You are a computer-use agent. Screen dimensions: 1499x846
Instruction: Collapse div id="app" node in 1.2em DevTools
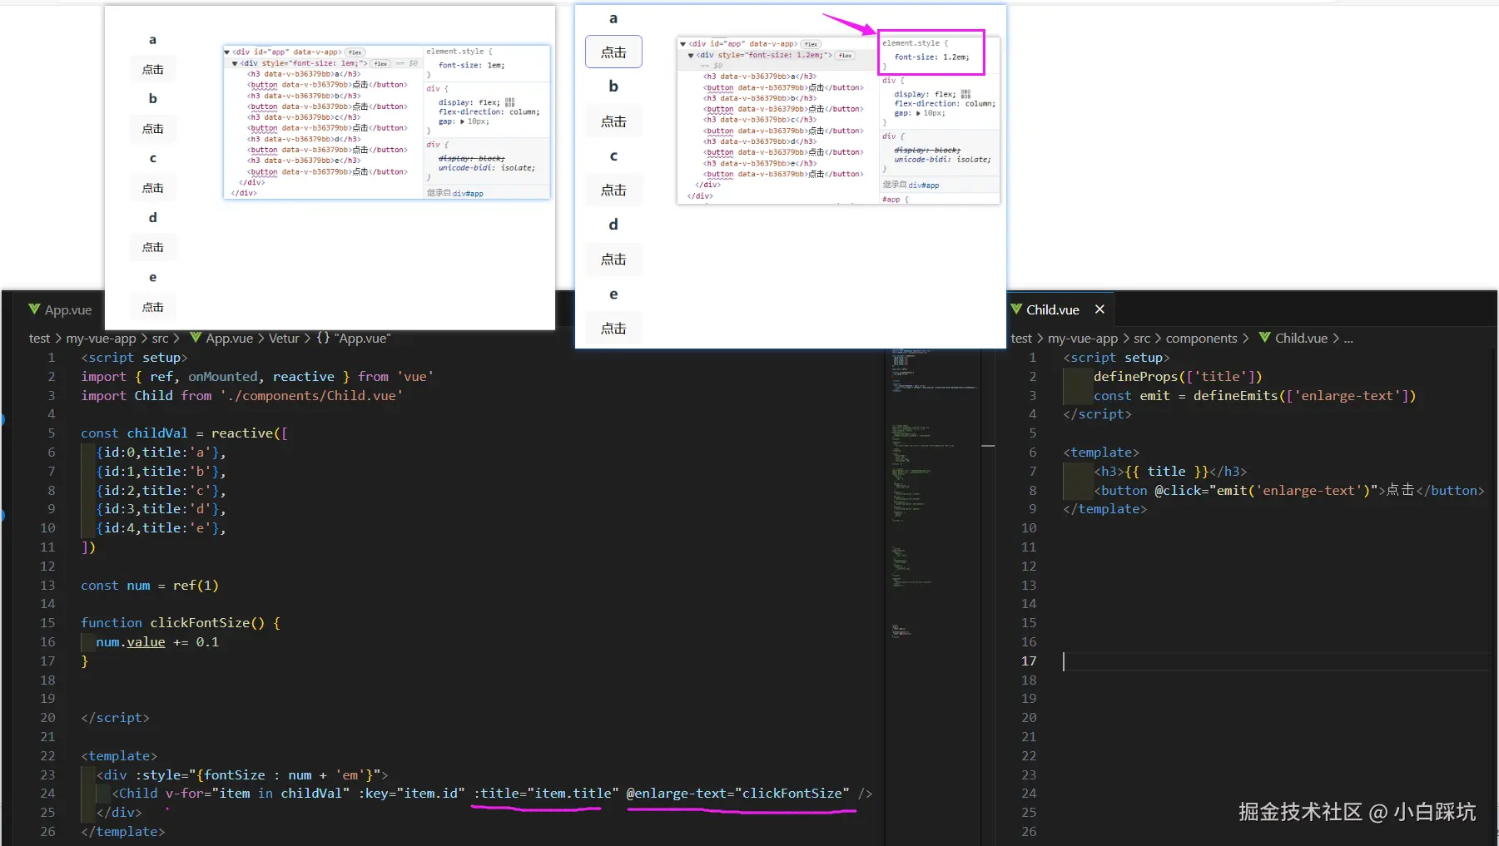point(683,44)
